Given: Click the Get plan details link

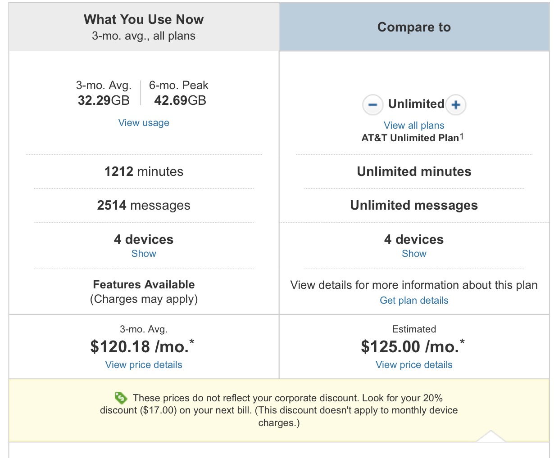Looking at the screenshot, I should (x=414, y=301).
